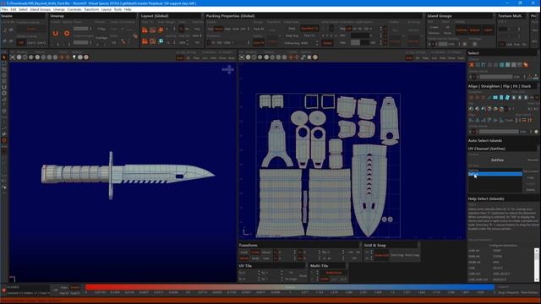Click the help text scrollbar on right
This screenshot has height=304, width=541.
click(537, 264)
